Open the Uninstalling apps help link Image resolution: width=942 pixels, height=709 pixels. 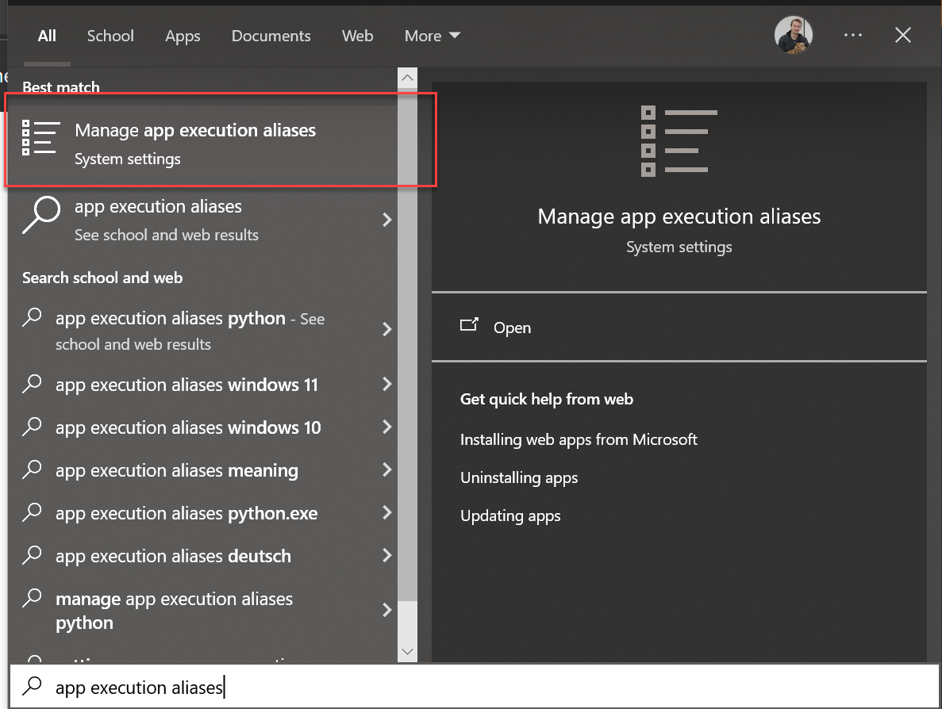519,477
